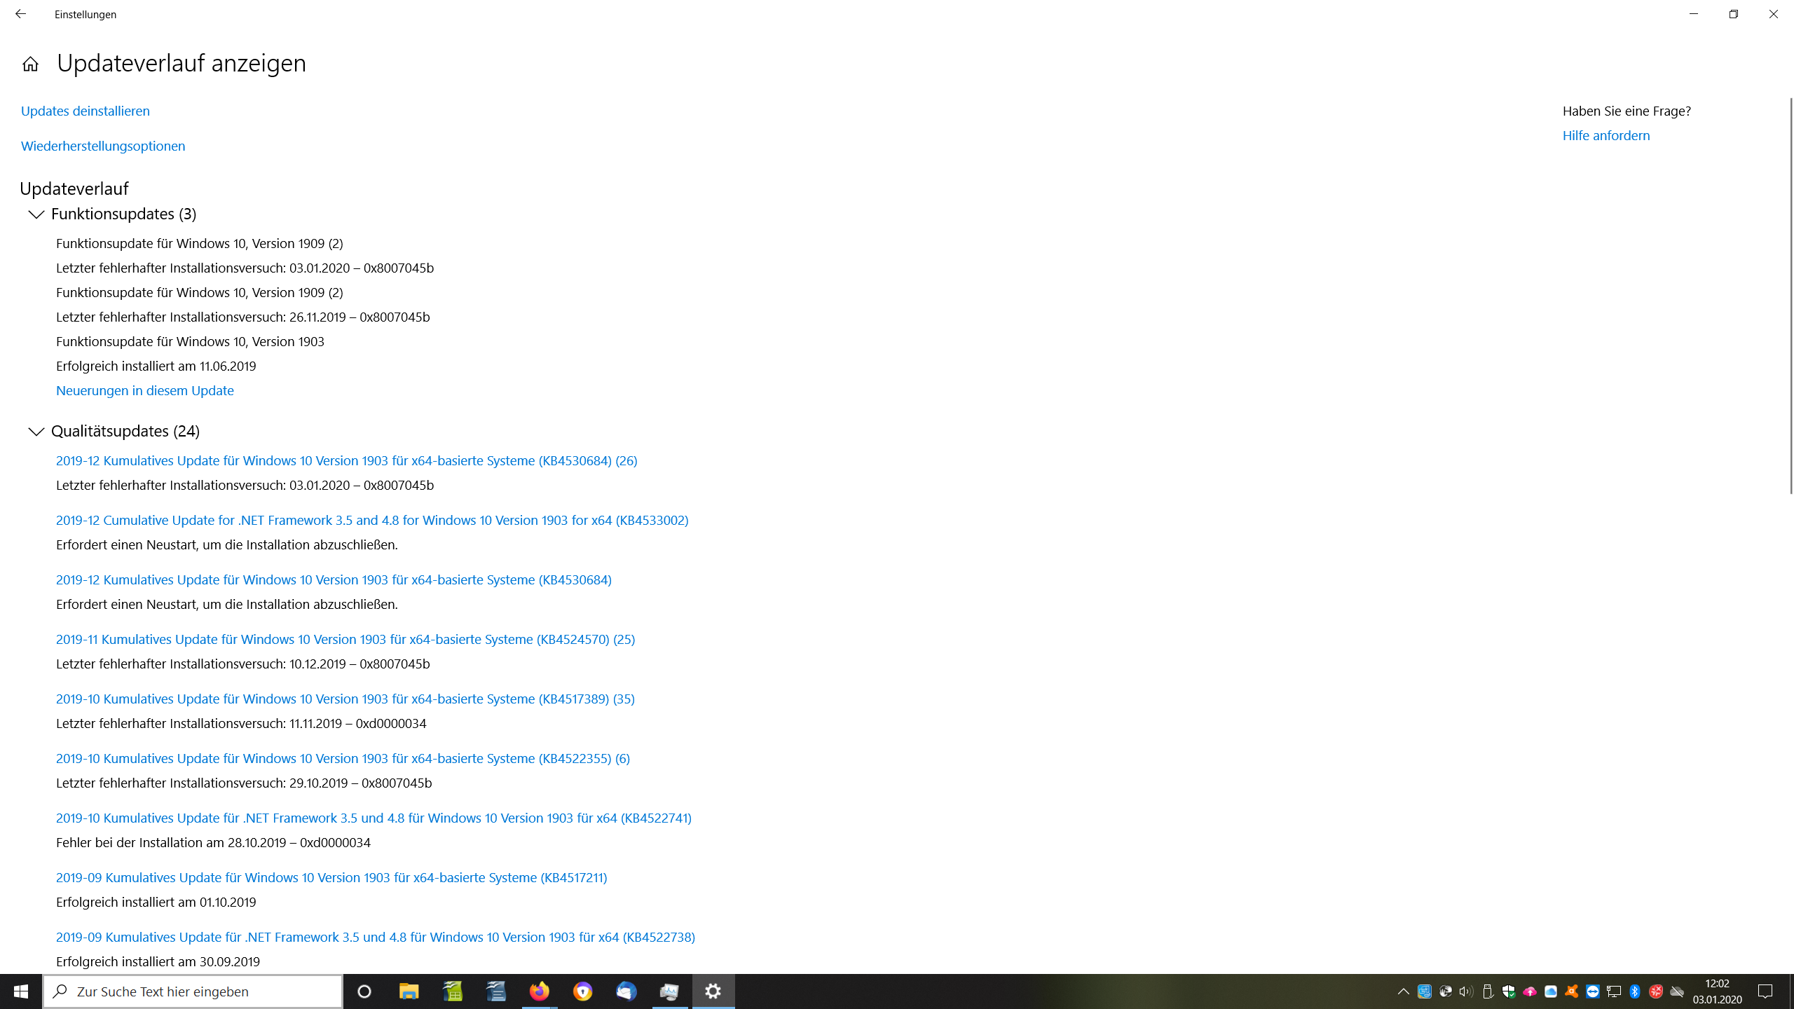Select the Settings gear on the taskbar

coord(713,991)
